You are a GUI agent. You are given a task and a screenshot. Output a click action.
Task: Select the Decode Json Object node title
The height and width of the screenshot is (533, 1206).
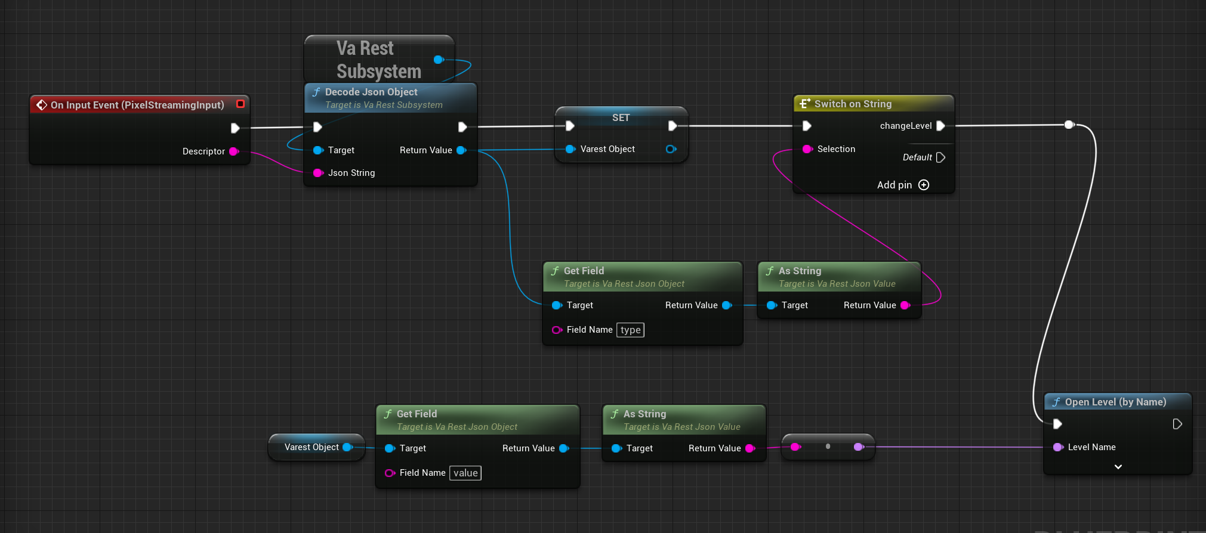point(371,92)
